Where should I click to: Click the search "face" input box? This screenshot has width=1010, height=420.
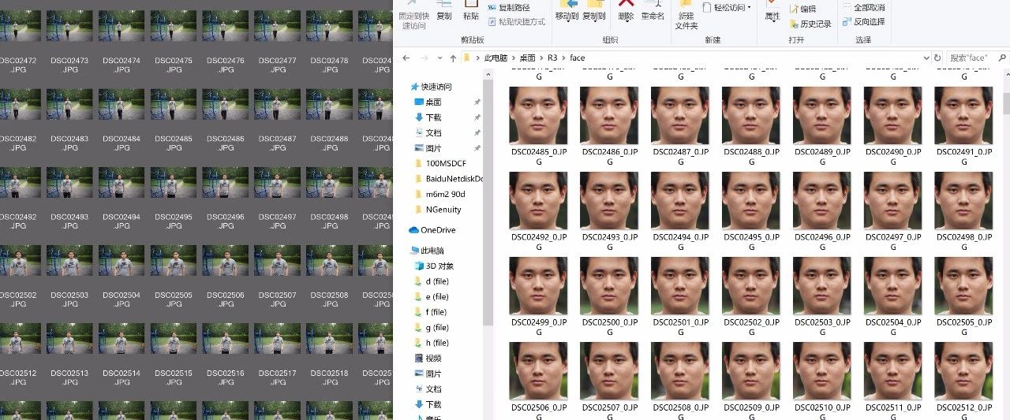pyautogui.click(x=978, y=58)
